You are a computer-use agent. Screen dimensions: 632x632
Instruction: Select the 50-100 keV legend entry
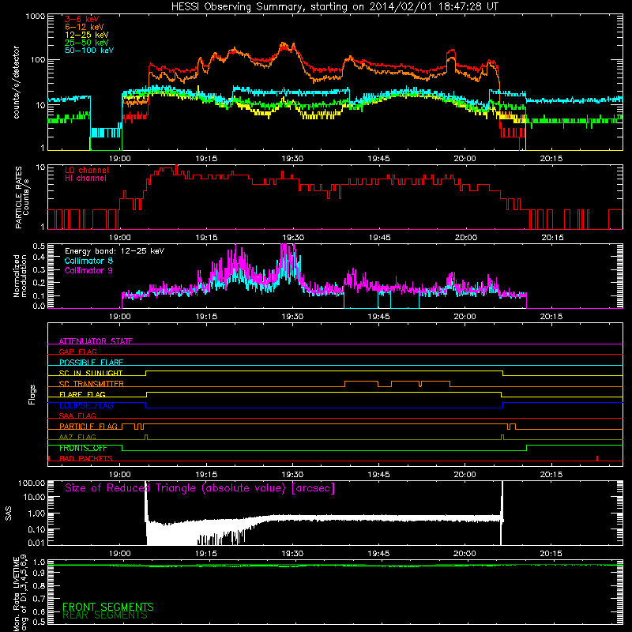point(89,51)
